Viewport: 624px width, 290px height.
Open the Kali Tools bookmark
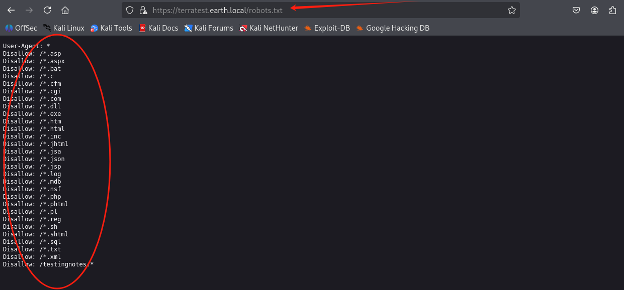[x=111, y=28]
